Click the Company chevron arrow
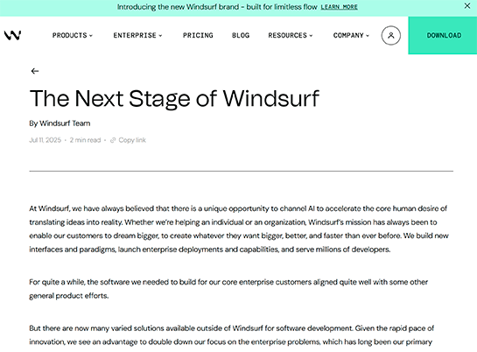The image size is (477, 352). pyautogui.click(x=368, y=36)
